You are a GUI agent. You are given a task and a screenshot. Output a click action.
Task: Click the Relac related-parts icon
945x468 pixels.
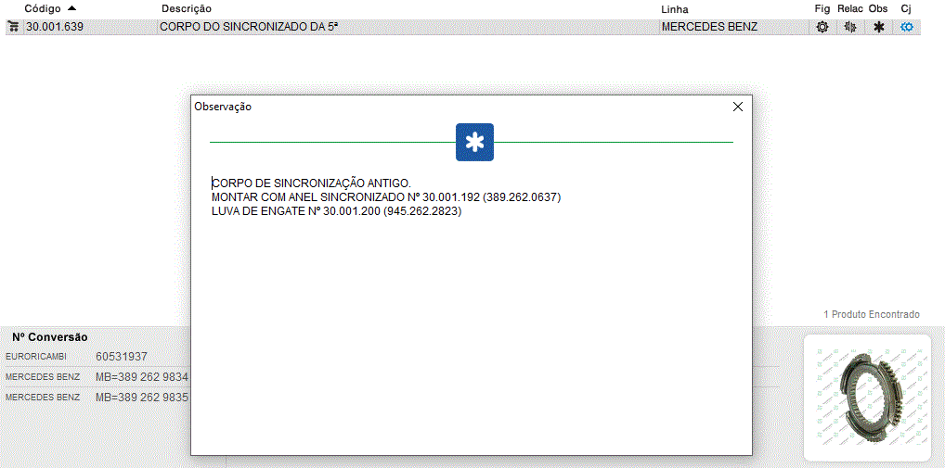849,27
